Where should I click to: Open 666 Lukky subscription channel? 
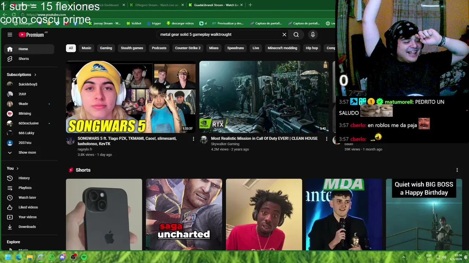click(28, 133)
